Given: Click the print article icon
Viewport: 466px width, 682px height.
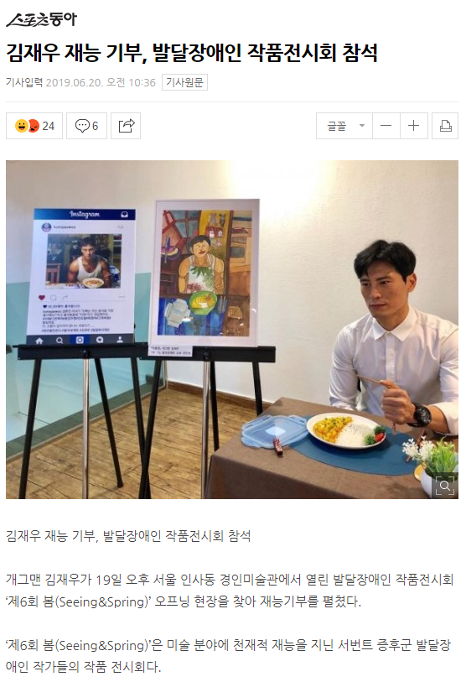Looking at the screenshot, I should 445,126.
